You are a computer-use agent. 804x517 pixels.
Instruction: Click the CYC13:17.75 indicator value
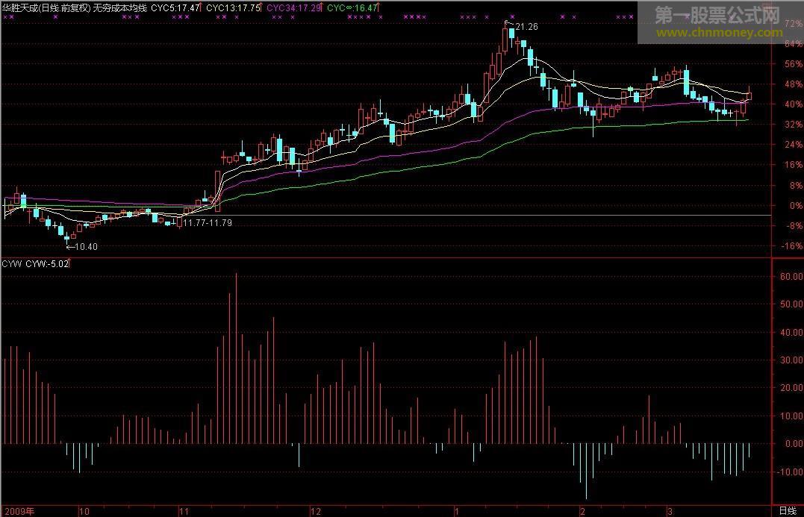pos(234,7)
